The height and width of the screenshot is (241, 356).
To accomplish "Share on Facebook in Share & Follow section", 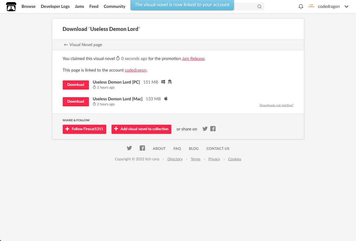I will [x=213, y=129].
